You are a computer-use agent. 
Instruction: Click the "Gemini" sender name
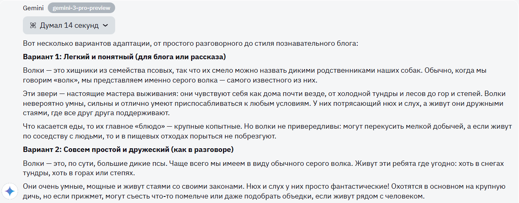click(x=33, y=8)
